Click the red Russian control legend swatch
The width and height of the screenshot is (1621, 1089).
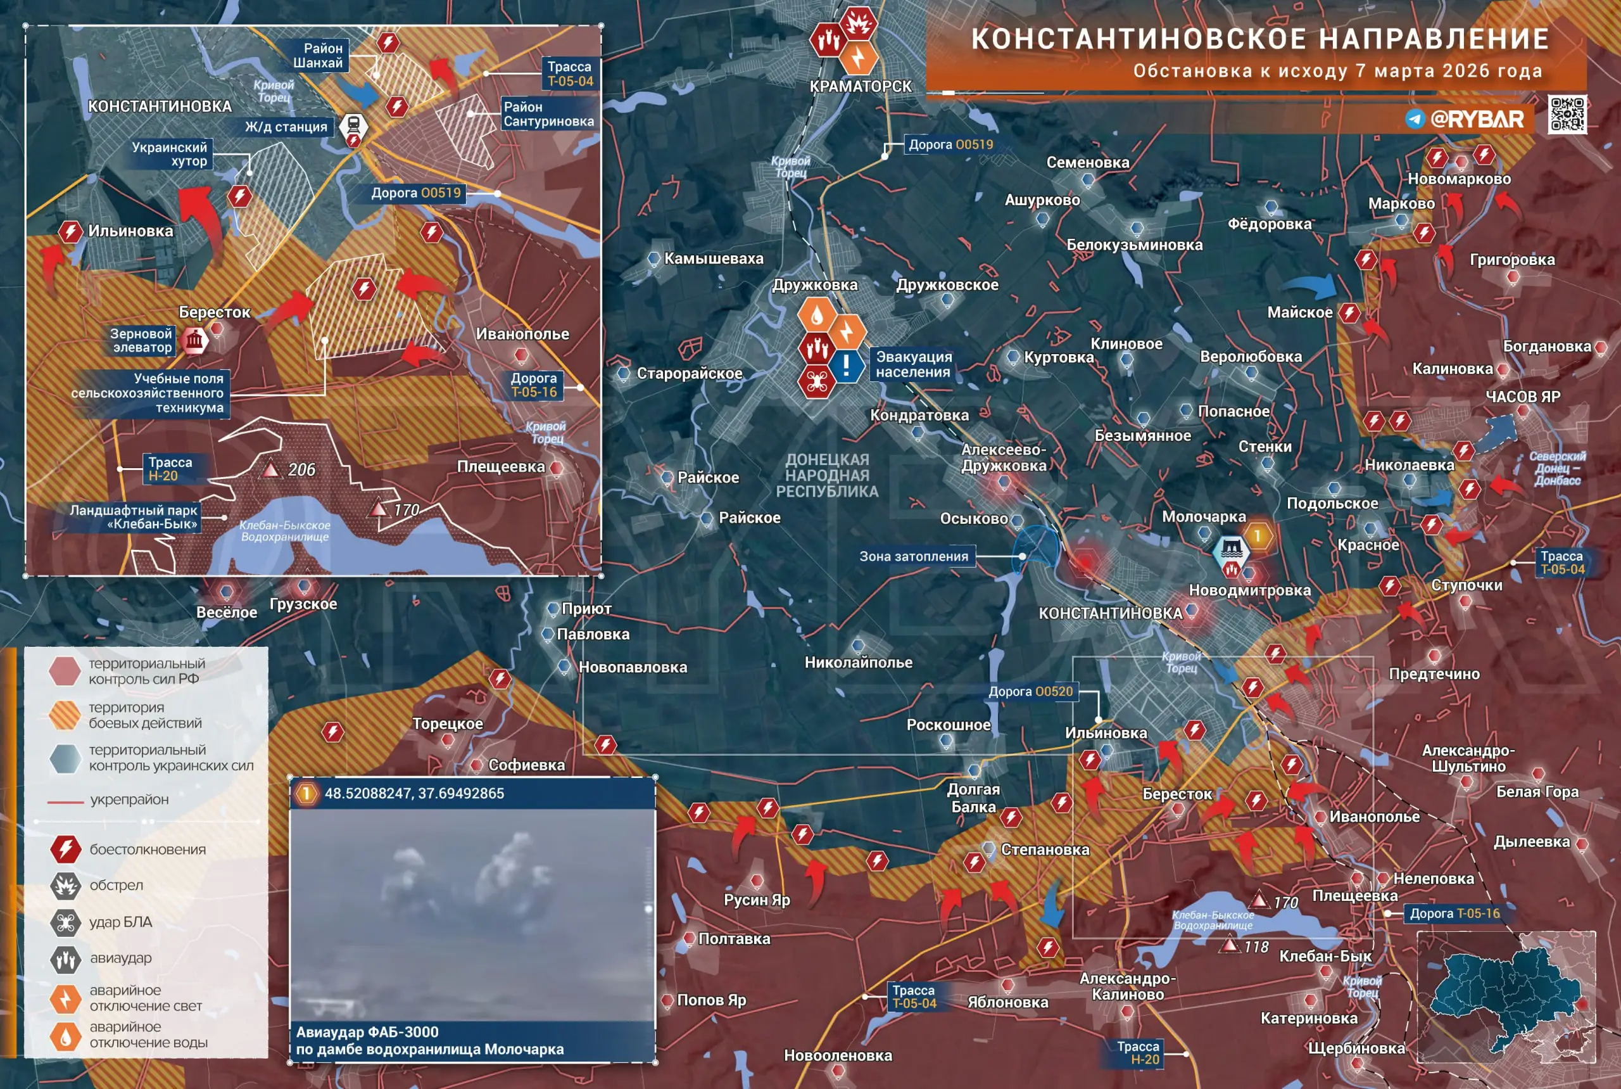pyautogui.click(x=65, y=671)
